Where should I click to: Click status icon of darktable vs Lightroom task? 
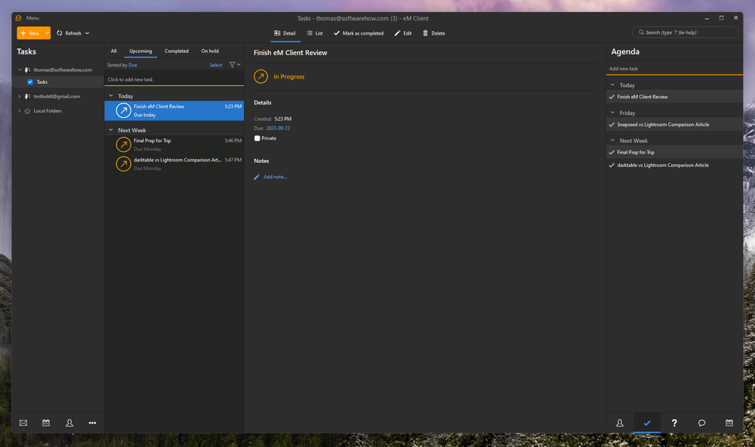pyautogui.click(x=124, y=164)
